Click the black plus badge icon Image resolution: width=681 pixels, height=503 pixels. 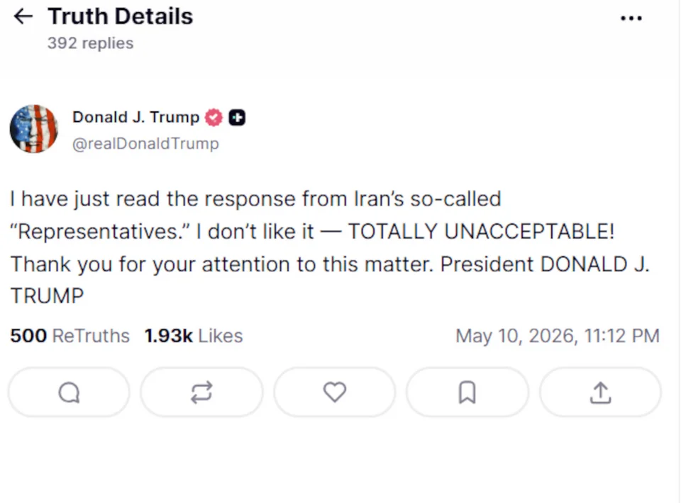237,118
